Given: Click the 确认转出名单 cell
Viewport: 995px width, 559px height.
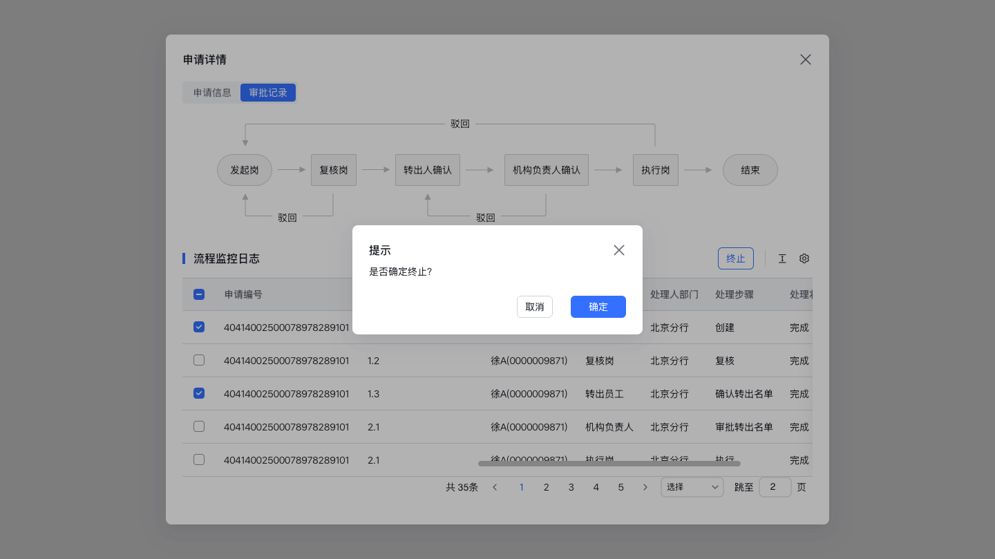Looking at the screenshot, I should (x=744, y=394).
